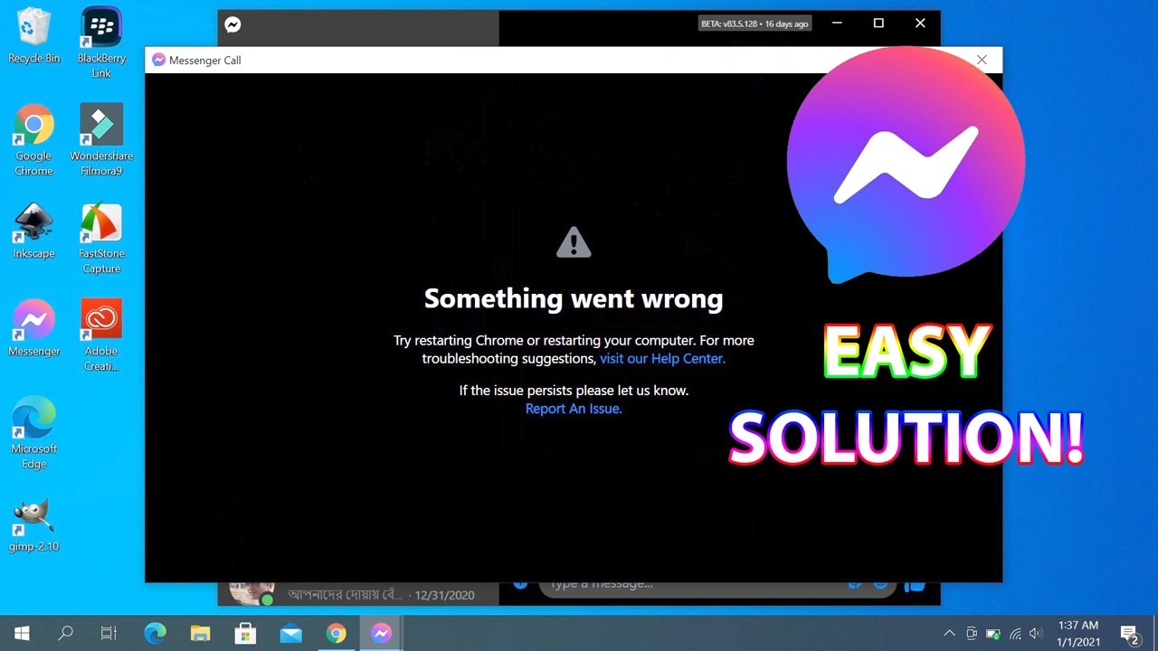Click the 'BETA: v83.5.128' version label
Screen dimensions: 1158x651
point(755,24)
